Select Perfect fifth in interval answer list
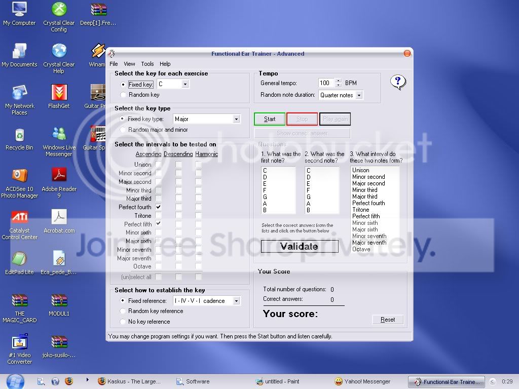The width and height of the screenshot is (519, 389). point(375,216)
